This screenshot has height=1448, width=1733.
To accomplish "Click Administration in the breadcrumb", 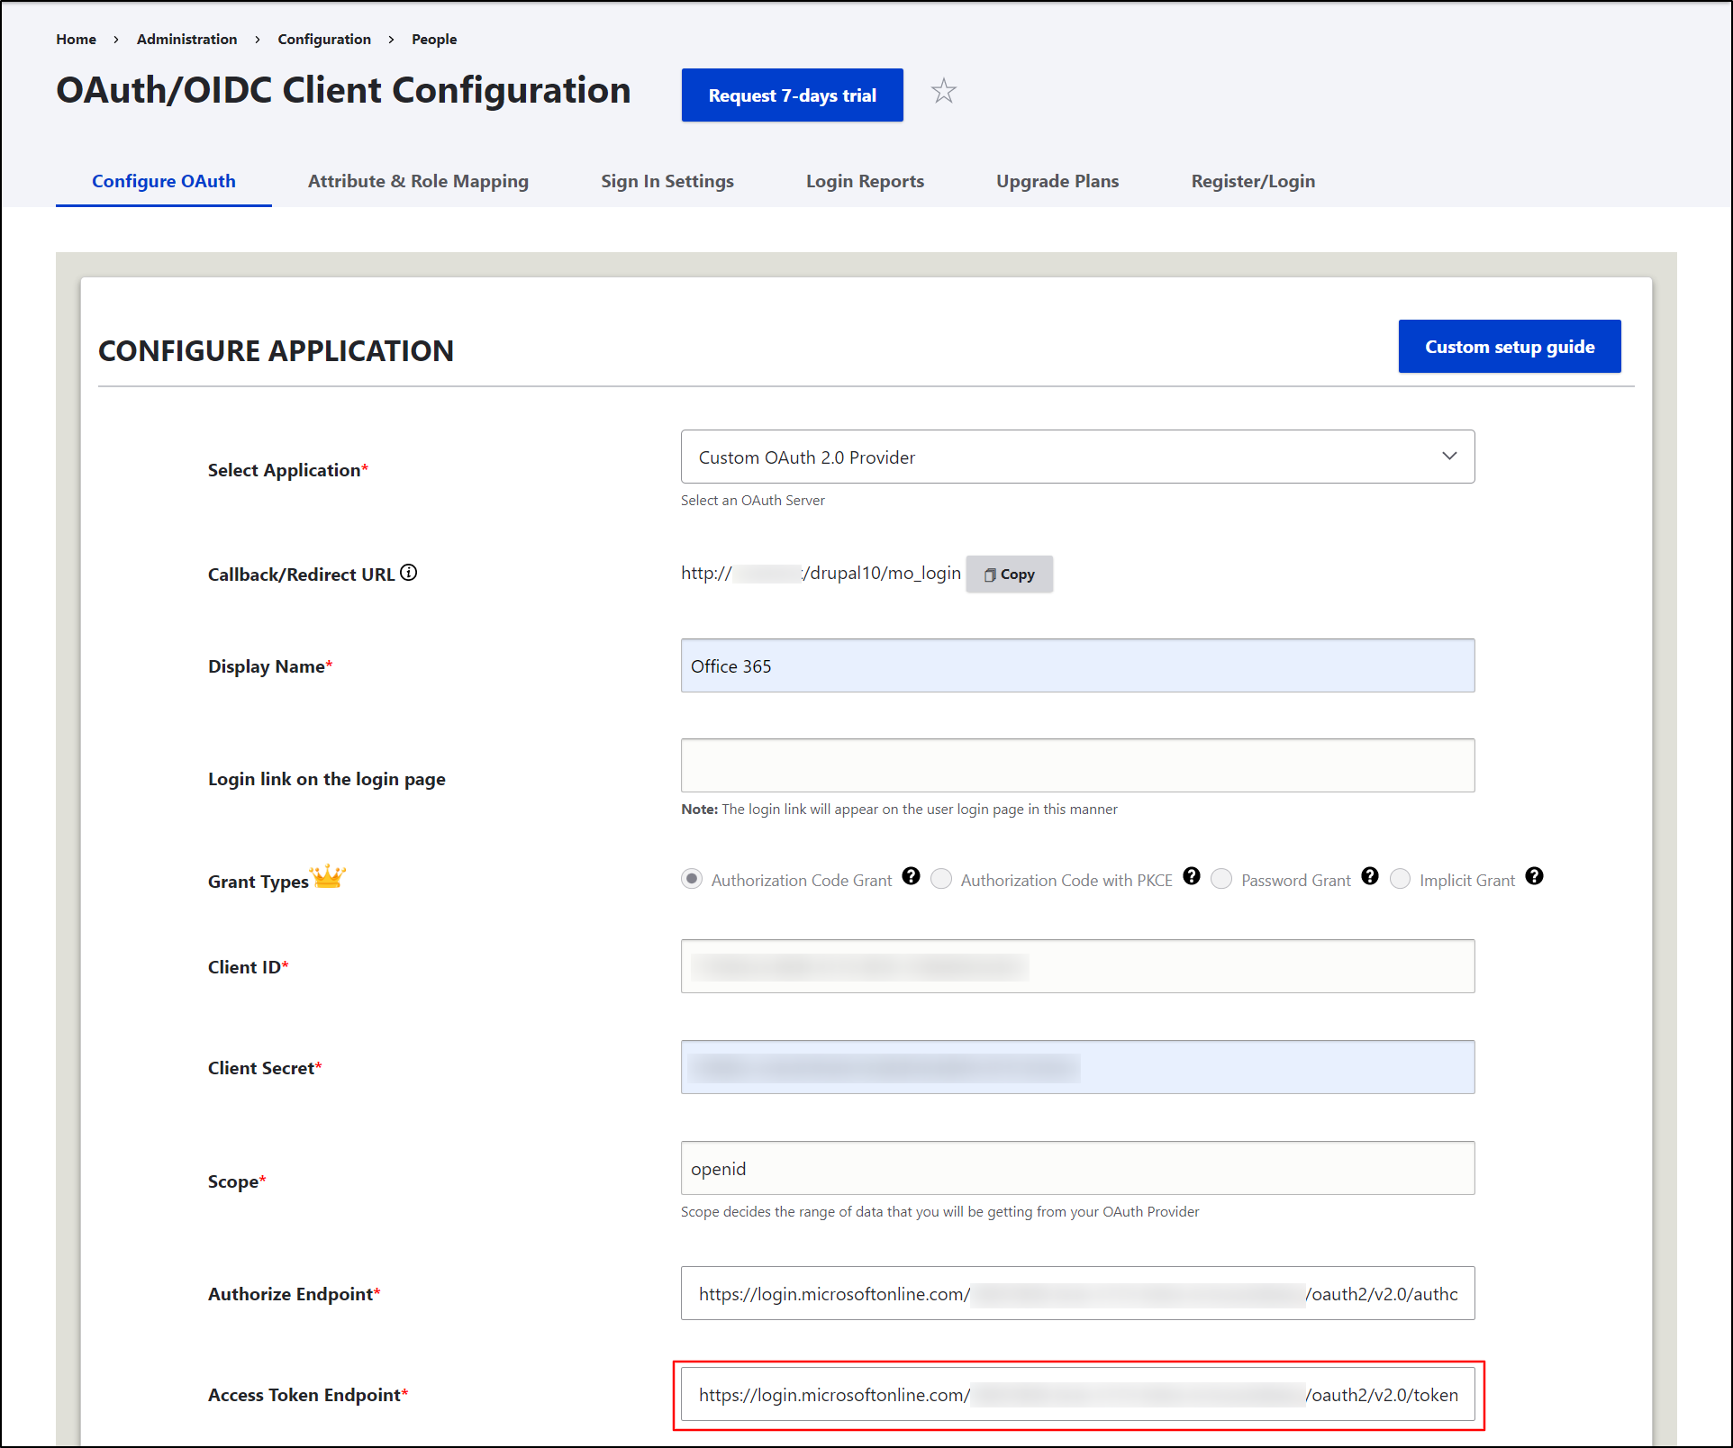I will coord(186,40).
